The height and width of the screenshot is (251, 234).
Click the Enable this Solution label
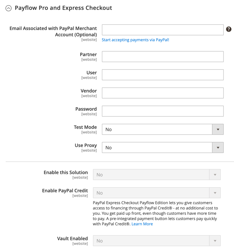click(66, 172)
